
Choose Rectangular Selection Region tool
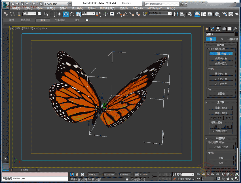[52, 14]
